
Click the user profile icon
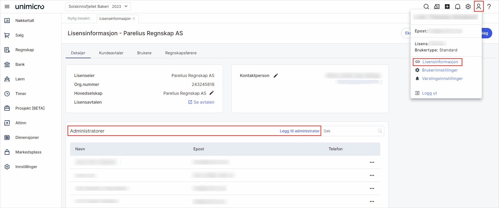478,7
